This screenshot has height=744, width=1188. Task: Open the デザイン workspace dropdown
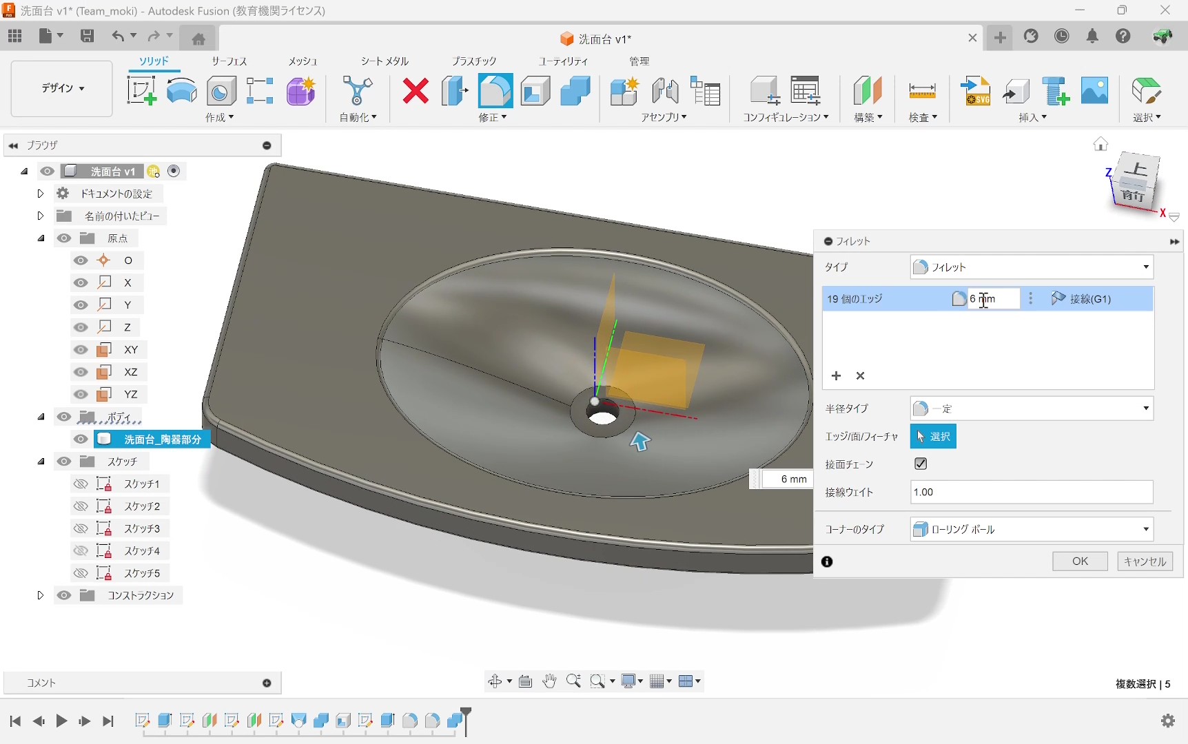tap(62, 88)
